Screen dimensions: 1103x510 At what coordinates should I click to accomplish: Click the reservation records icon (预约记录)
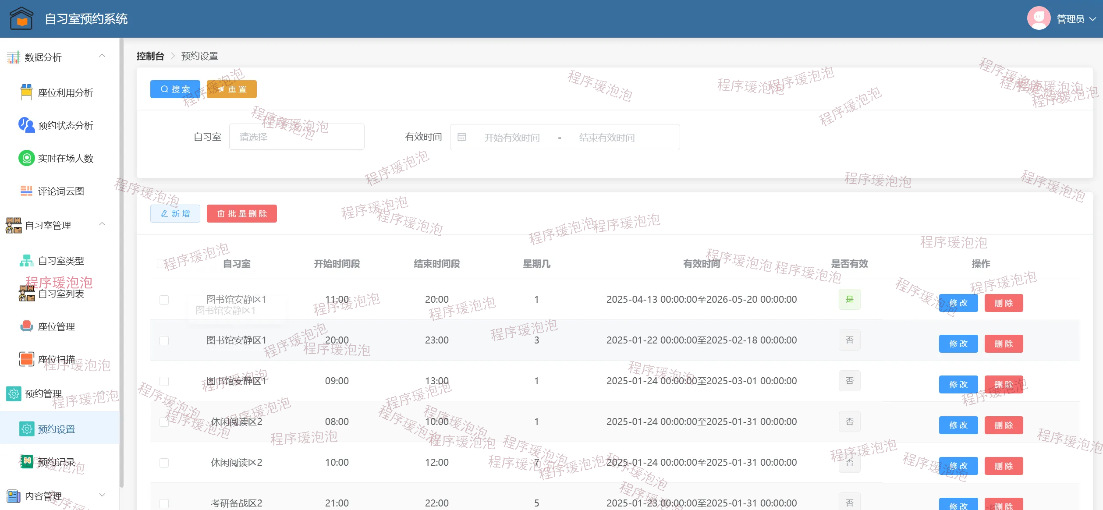pos(26,462)
